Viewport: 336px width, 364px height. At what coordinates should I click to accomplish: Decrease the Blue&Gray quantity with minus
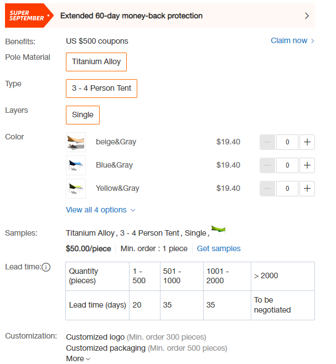pos(267,165)
